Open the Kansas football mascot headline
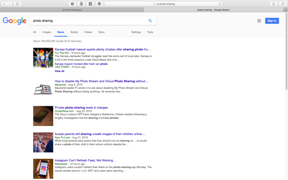This screenshot has width=288, height=180. (103, 49)
